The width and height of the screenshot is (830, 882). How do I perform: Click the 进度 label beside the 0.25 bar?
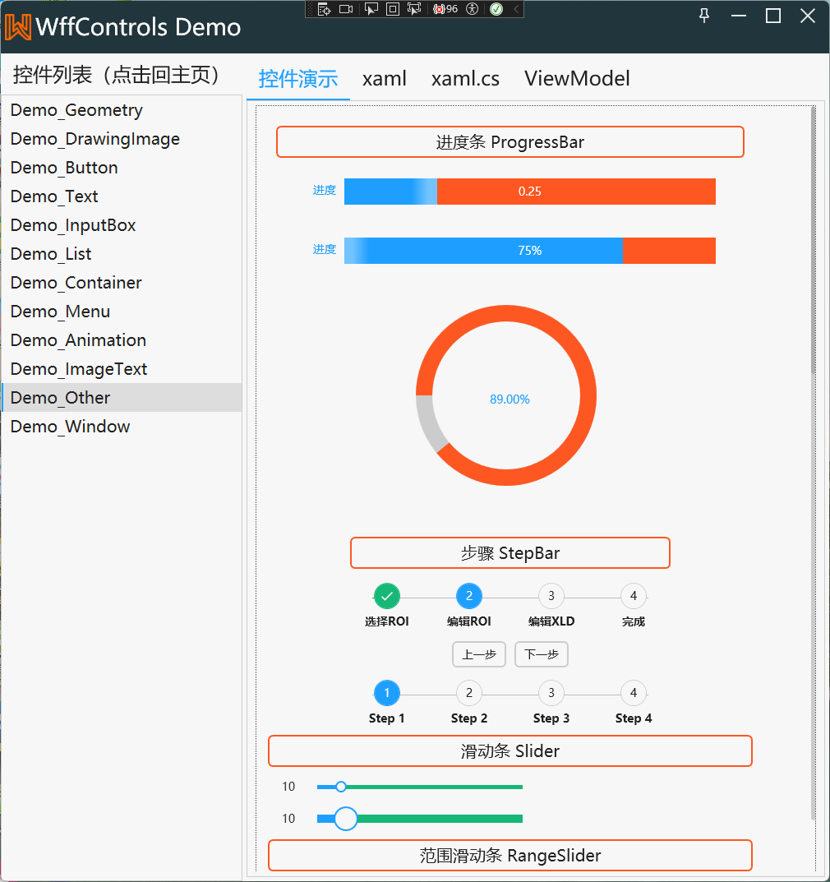(325, 190)
